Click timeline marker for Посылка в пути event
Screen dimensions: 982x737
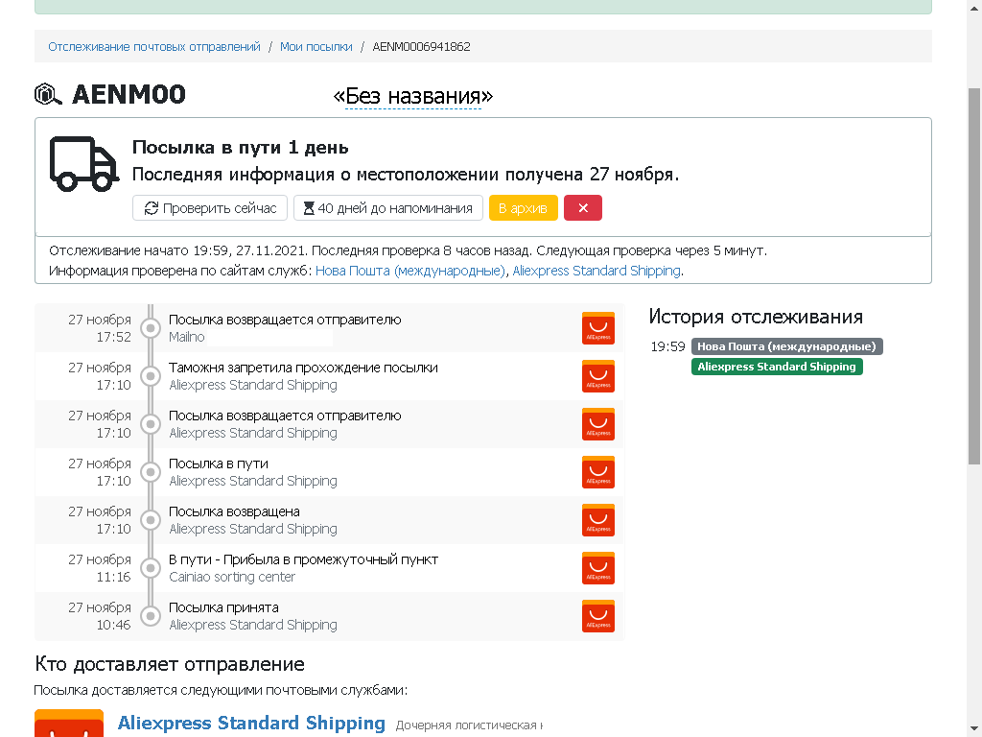(151, 472)
